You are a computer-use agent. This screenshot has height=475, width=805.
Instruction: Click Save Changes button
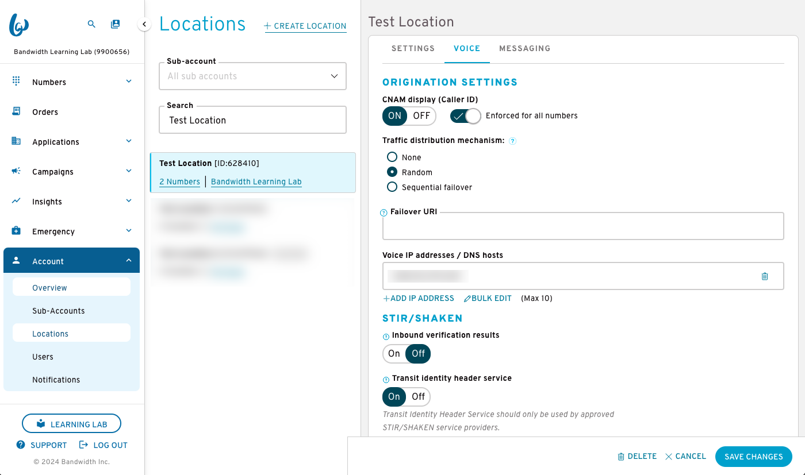[753, 457]
